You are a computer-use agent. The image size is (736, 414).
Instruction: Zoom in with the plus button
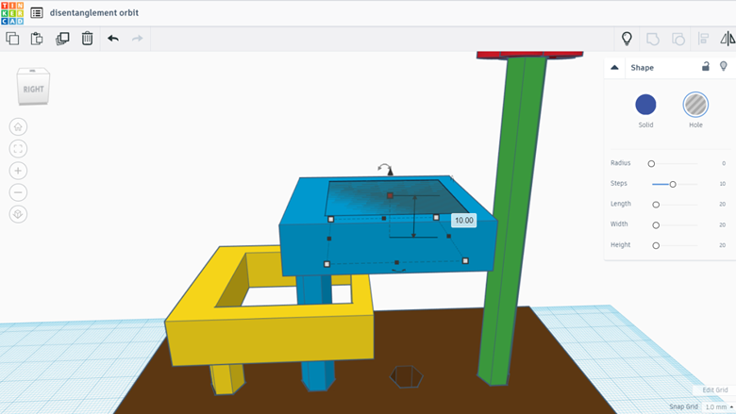18,171
